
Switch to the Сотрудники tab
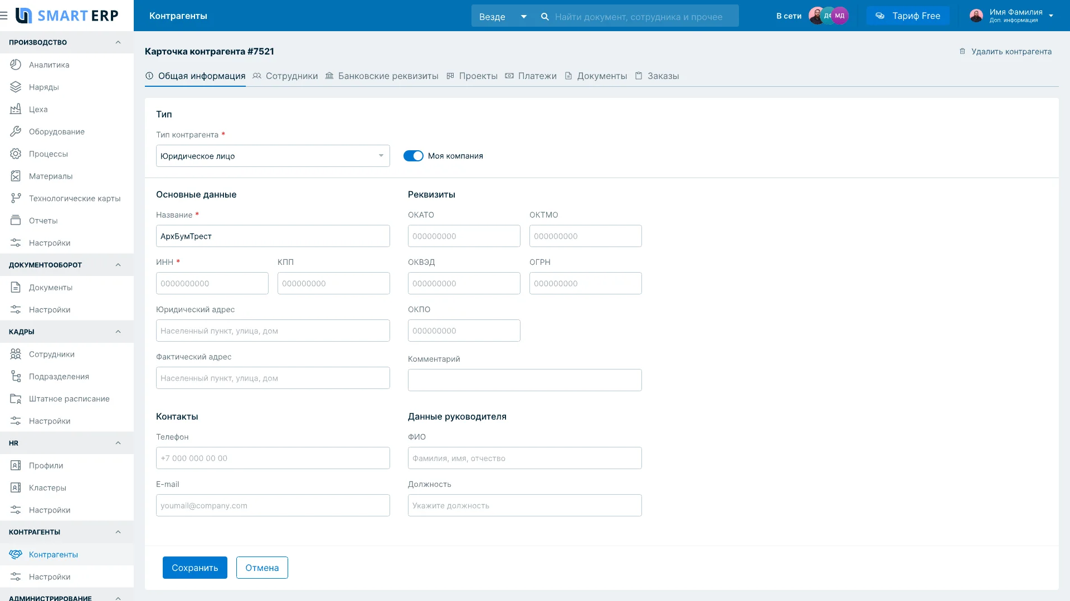pyautogui.click(x=285, y=76)
